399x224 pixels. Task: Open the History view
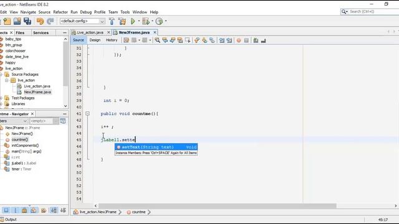coord(112,40)
